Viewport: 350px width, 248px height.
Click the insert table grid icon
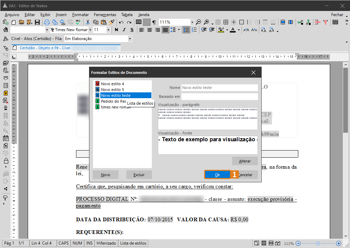pos(139,22)
